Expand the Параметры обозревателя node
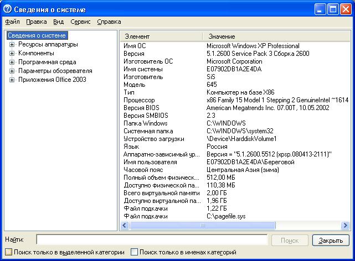355x261 pixels. [12, 71]
